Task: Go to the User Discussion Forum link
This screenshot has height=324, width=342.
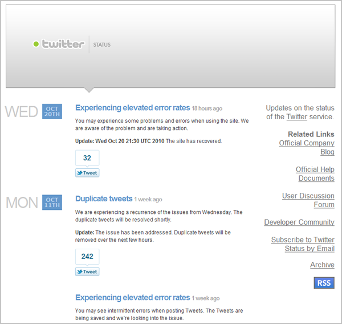Action: coord(308,200)
